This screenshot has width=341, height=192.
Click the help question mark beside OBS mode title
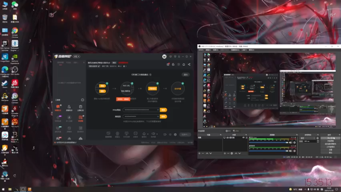pos(150,75)
